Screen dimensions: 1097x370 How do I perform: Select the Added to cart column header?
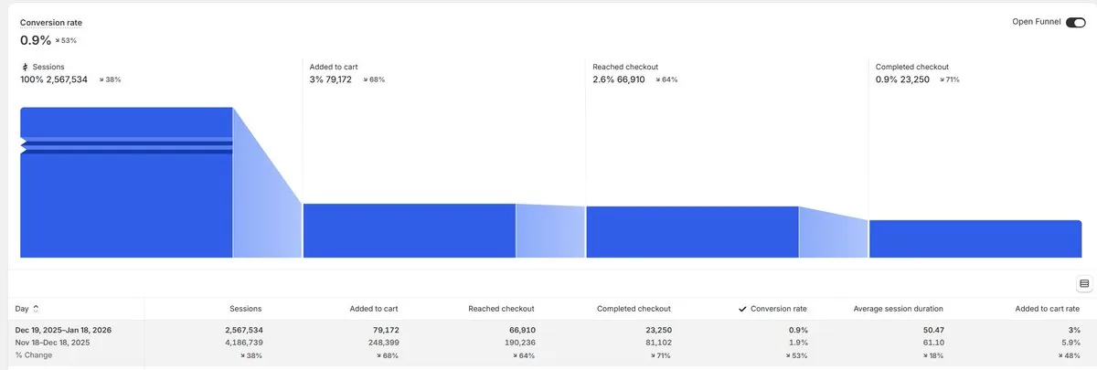point(374,309)
